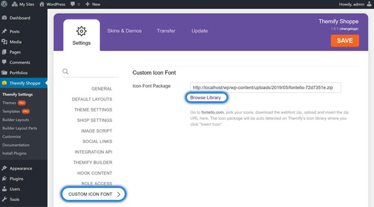Click the Themify Shoppe smiley icon
The height and width of the screenshot is (207, 374).
click(x=4, y=83)
